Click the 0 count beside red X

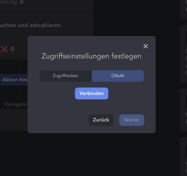(x=12, y=49)
